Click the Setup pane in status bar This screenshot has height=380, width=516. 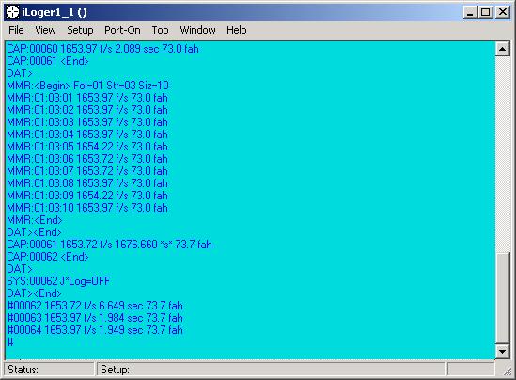272,369
